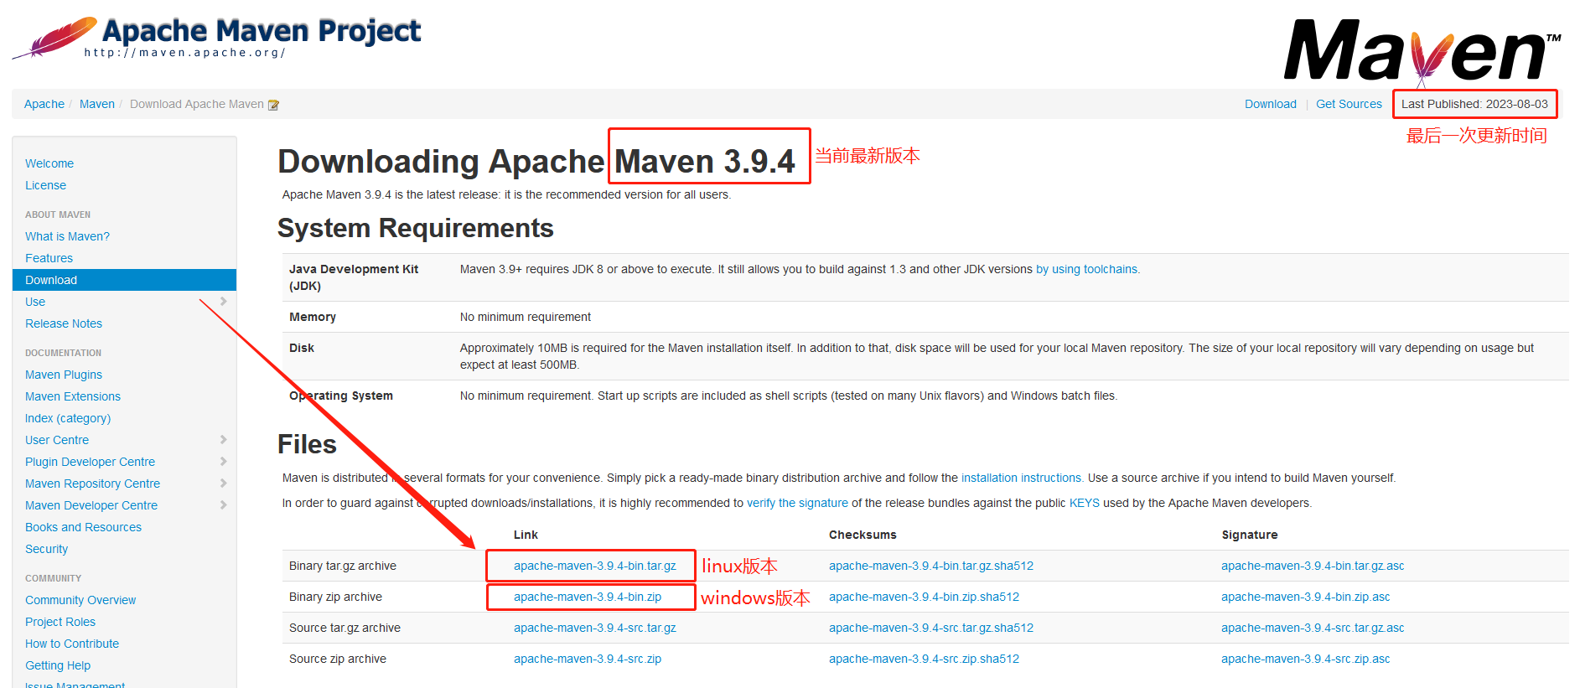Image resolution: width=1580 pixels, height=688 pixels.
Task: Open the Welcome sidebar item
Action: (x=49, y=163)
